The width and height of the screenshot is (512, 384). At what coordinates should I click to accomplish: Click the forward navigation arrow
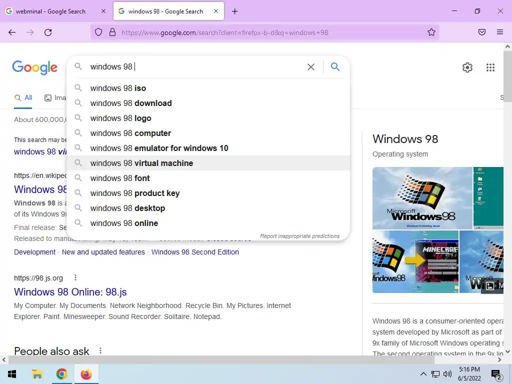pyautogui.click(x=30, y=32)
